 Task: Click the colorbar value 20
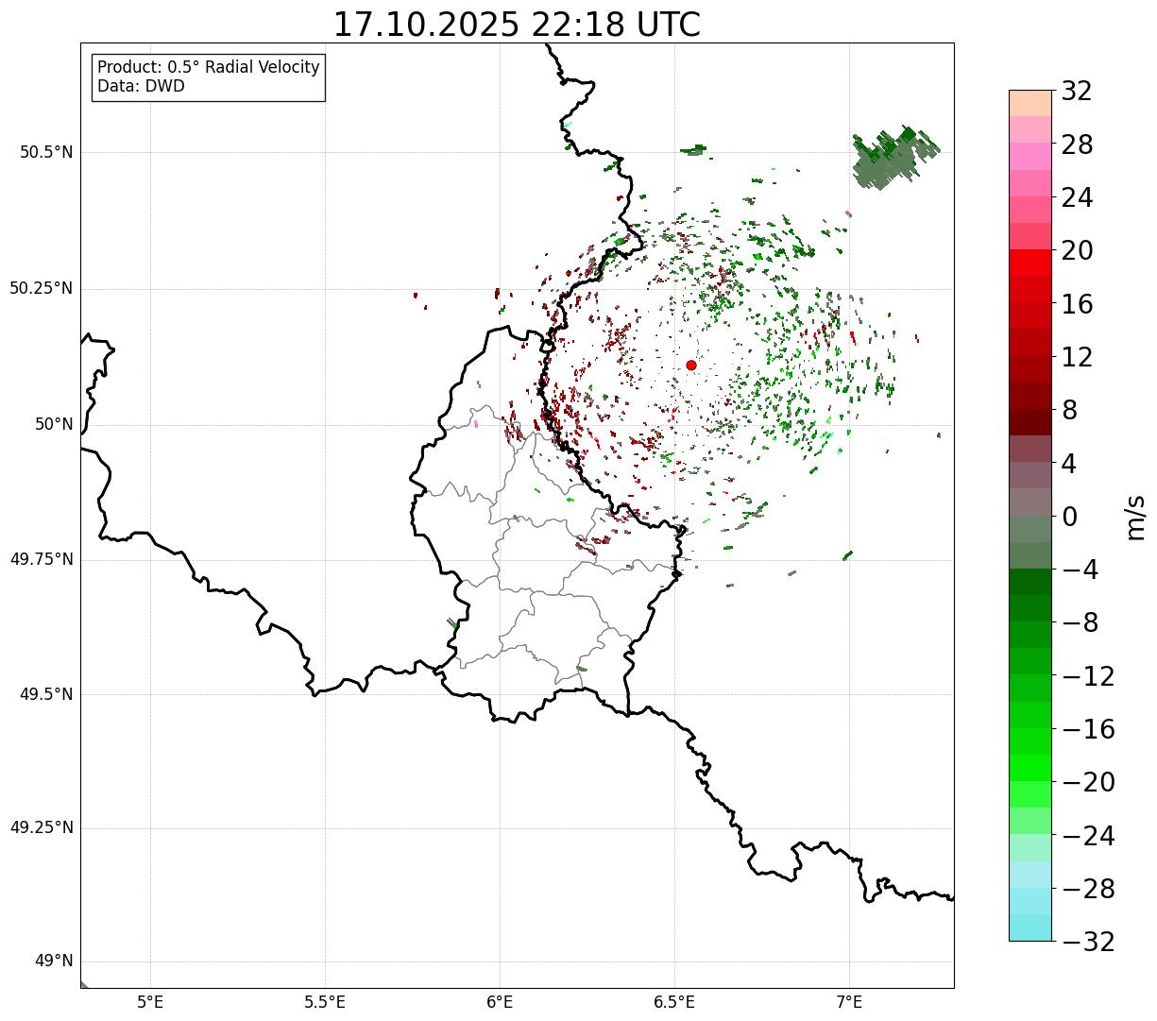(x=1077, y=250)
